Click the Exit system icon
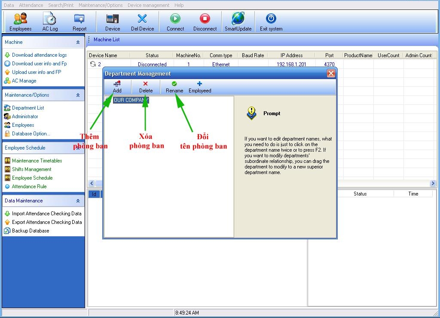Screen dimensions: 440x318 271,22
